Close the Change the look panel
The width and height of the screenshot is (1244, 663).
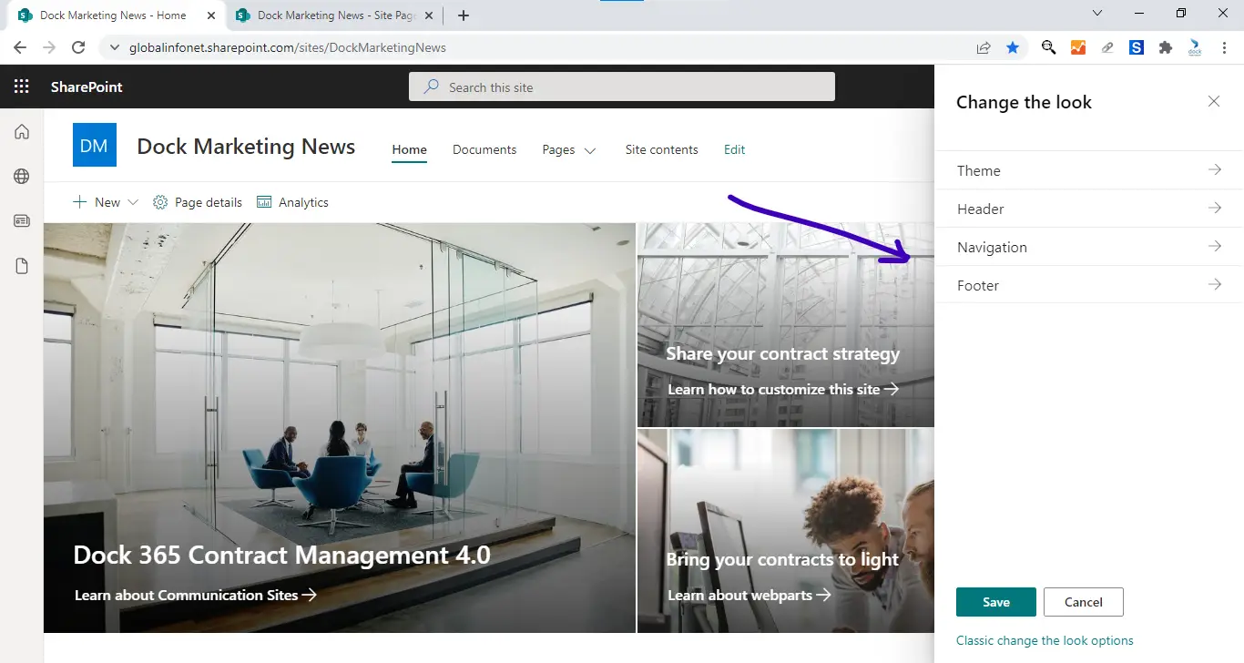coord(1214,102)
